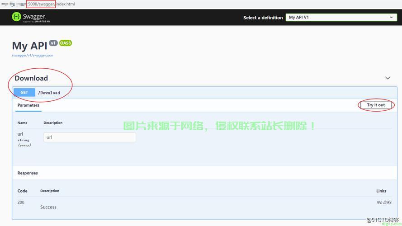This screenshot has height=226, width=402.
Task: Open the Select a definition dropdown
Action: (341, 18)
